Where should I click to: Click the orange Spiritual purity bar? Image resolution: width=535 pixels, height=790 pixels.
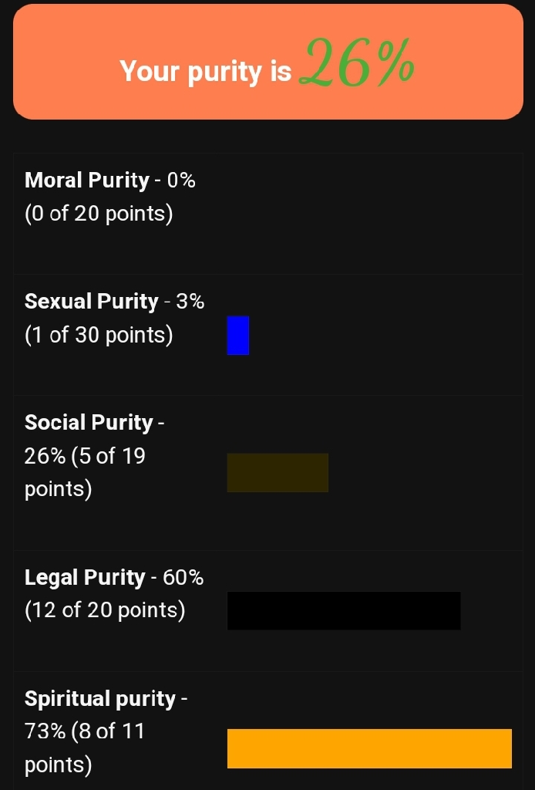[x=369, y=748]
